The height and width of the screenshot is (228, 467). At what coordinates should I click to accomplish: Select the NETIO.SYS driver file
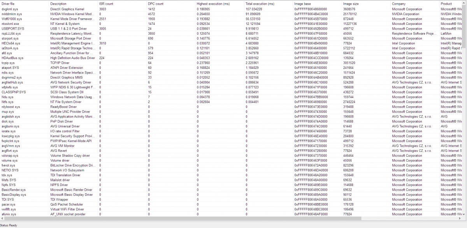10,170
